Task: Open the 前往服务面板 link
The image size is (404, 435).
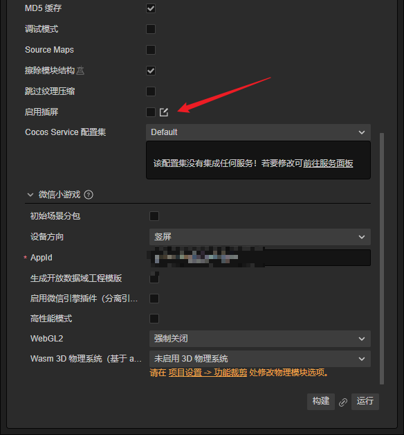Action: click(x=328, y=163)
